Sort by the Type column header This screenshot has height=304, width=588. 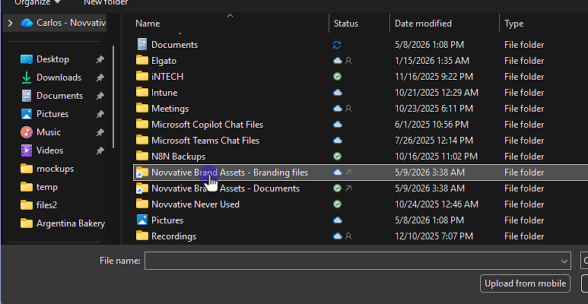[x=513, y=24]
